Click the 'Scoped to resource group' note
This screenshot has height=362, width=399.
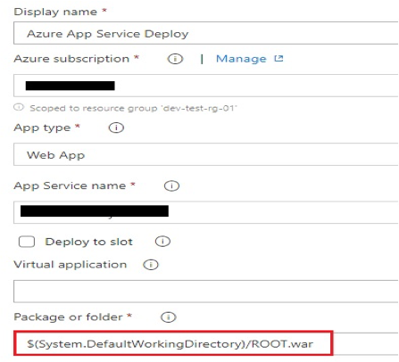pyautogui.click(x=133, y=108)
